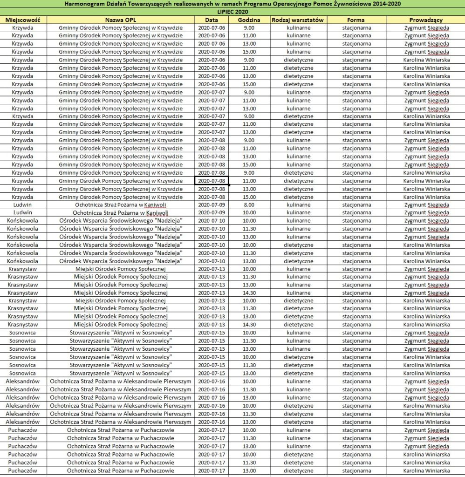Select the "Nazwa OPL" column header

click(121, 20)
